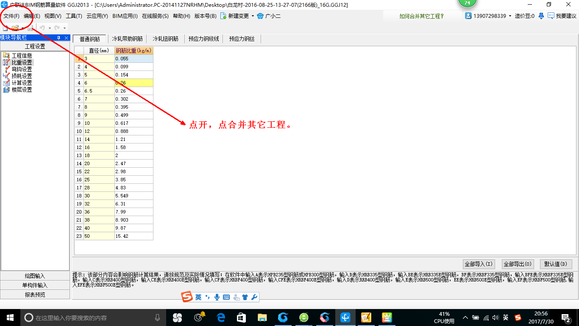Open Windows Start menu
579x326 pixels.
pyautogui.click(x=10, y=317)
